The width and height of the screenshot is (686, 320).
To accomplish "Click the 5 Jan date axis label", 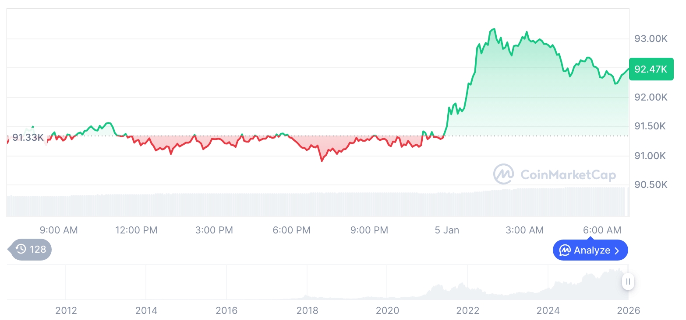I will (447, 230).
